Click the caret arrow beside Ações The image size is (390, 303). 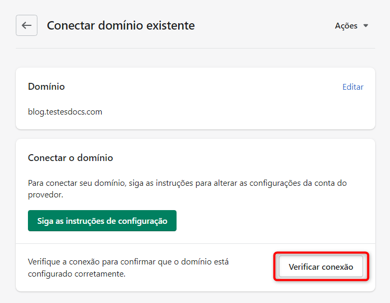click(x=366, y=26)
